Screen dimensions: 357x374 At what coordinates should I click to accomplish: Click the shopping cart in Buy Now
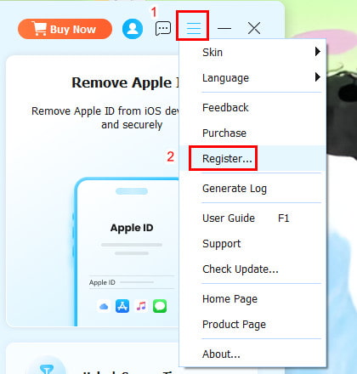(39, 29)
